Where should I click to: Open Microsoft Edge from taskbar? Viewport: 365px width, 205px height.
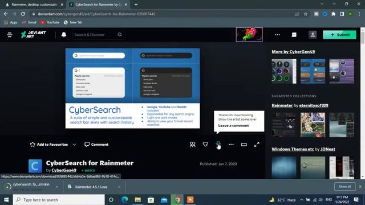(124, 200)
